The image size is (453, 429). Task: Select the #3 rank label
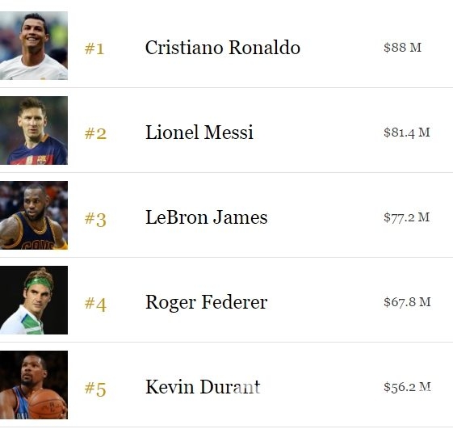[95, 219]
